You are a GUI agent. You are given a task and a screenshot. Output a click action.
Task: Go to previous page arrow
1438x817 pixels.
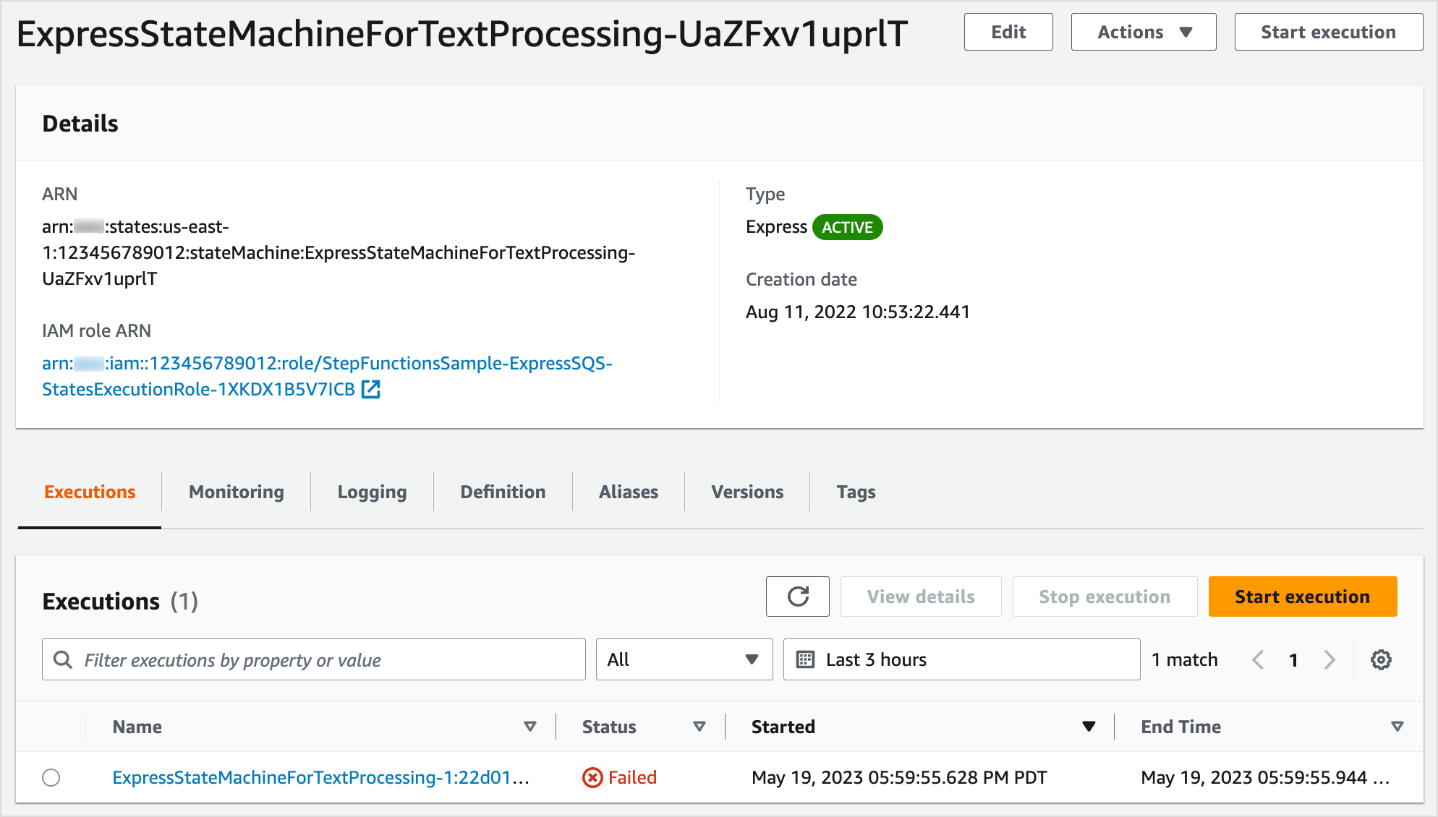click(1258, 659)
